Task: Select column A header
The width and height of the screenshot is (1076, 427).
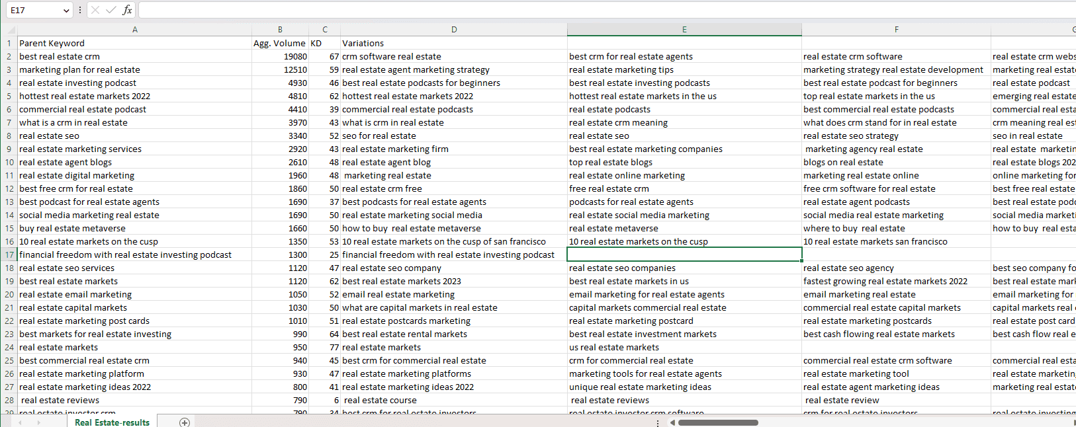Action: click(x=135, y=30)
